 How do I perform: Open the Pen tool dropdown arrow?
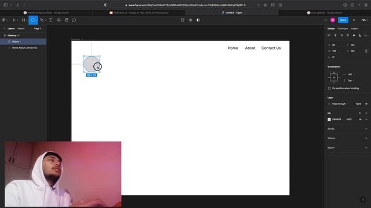[x=45, y=20]
